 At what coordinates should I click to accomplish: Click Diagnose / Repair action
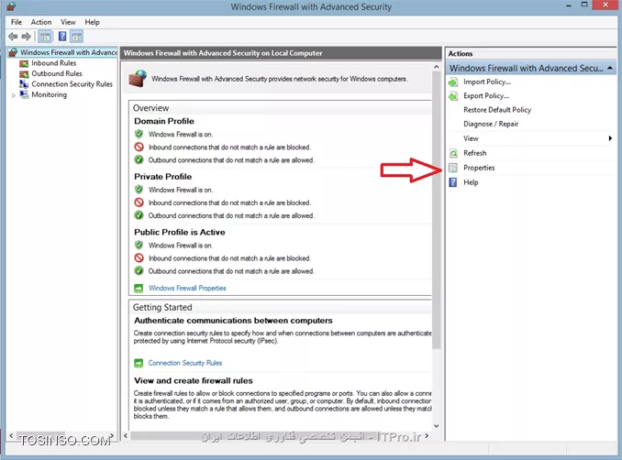coord(491,124)
